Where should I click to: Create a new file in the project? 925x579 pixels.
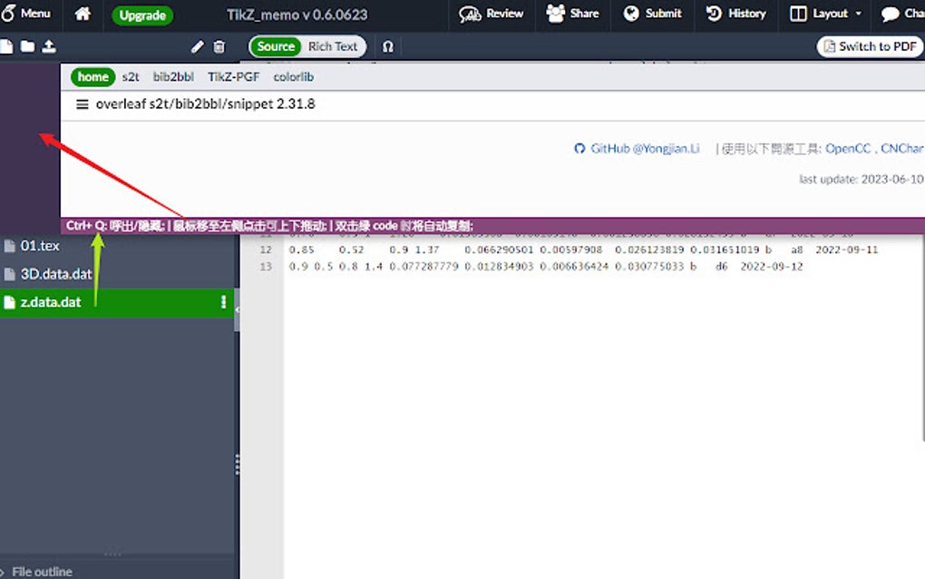point(9,45)
